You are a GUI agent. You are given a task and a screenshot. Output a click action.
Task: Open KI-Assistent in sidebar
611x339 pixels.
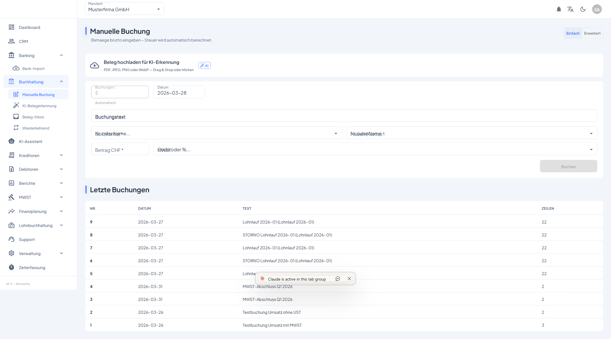click(x=30, y=142)
